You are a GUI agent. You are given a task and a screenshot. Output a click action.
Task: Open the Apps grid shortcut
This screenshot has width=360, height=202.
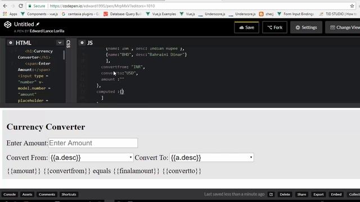[10, 14]
